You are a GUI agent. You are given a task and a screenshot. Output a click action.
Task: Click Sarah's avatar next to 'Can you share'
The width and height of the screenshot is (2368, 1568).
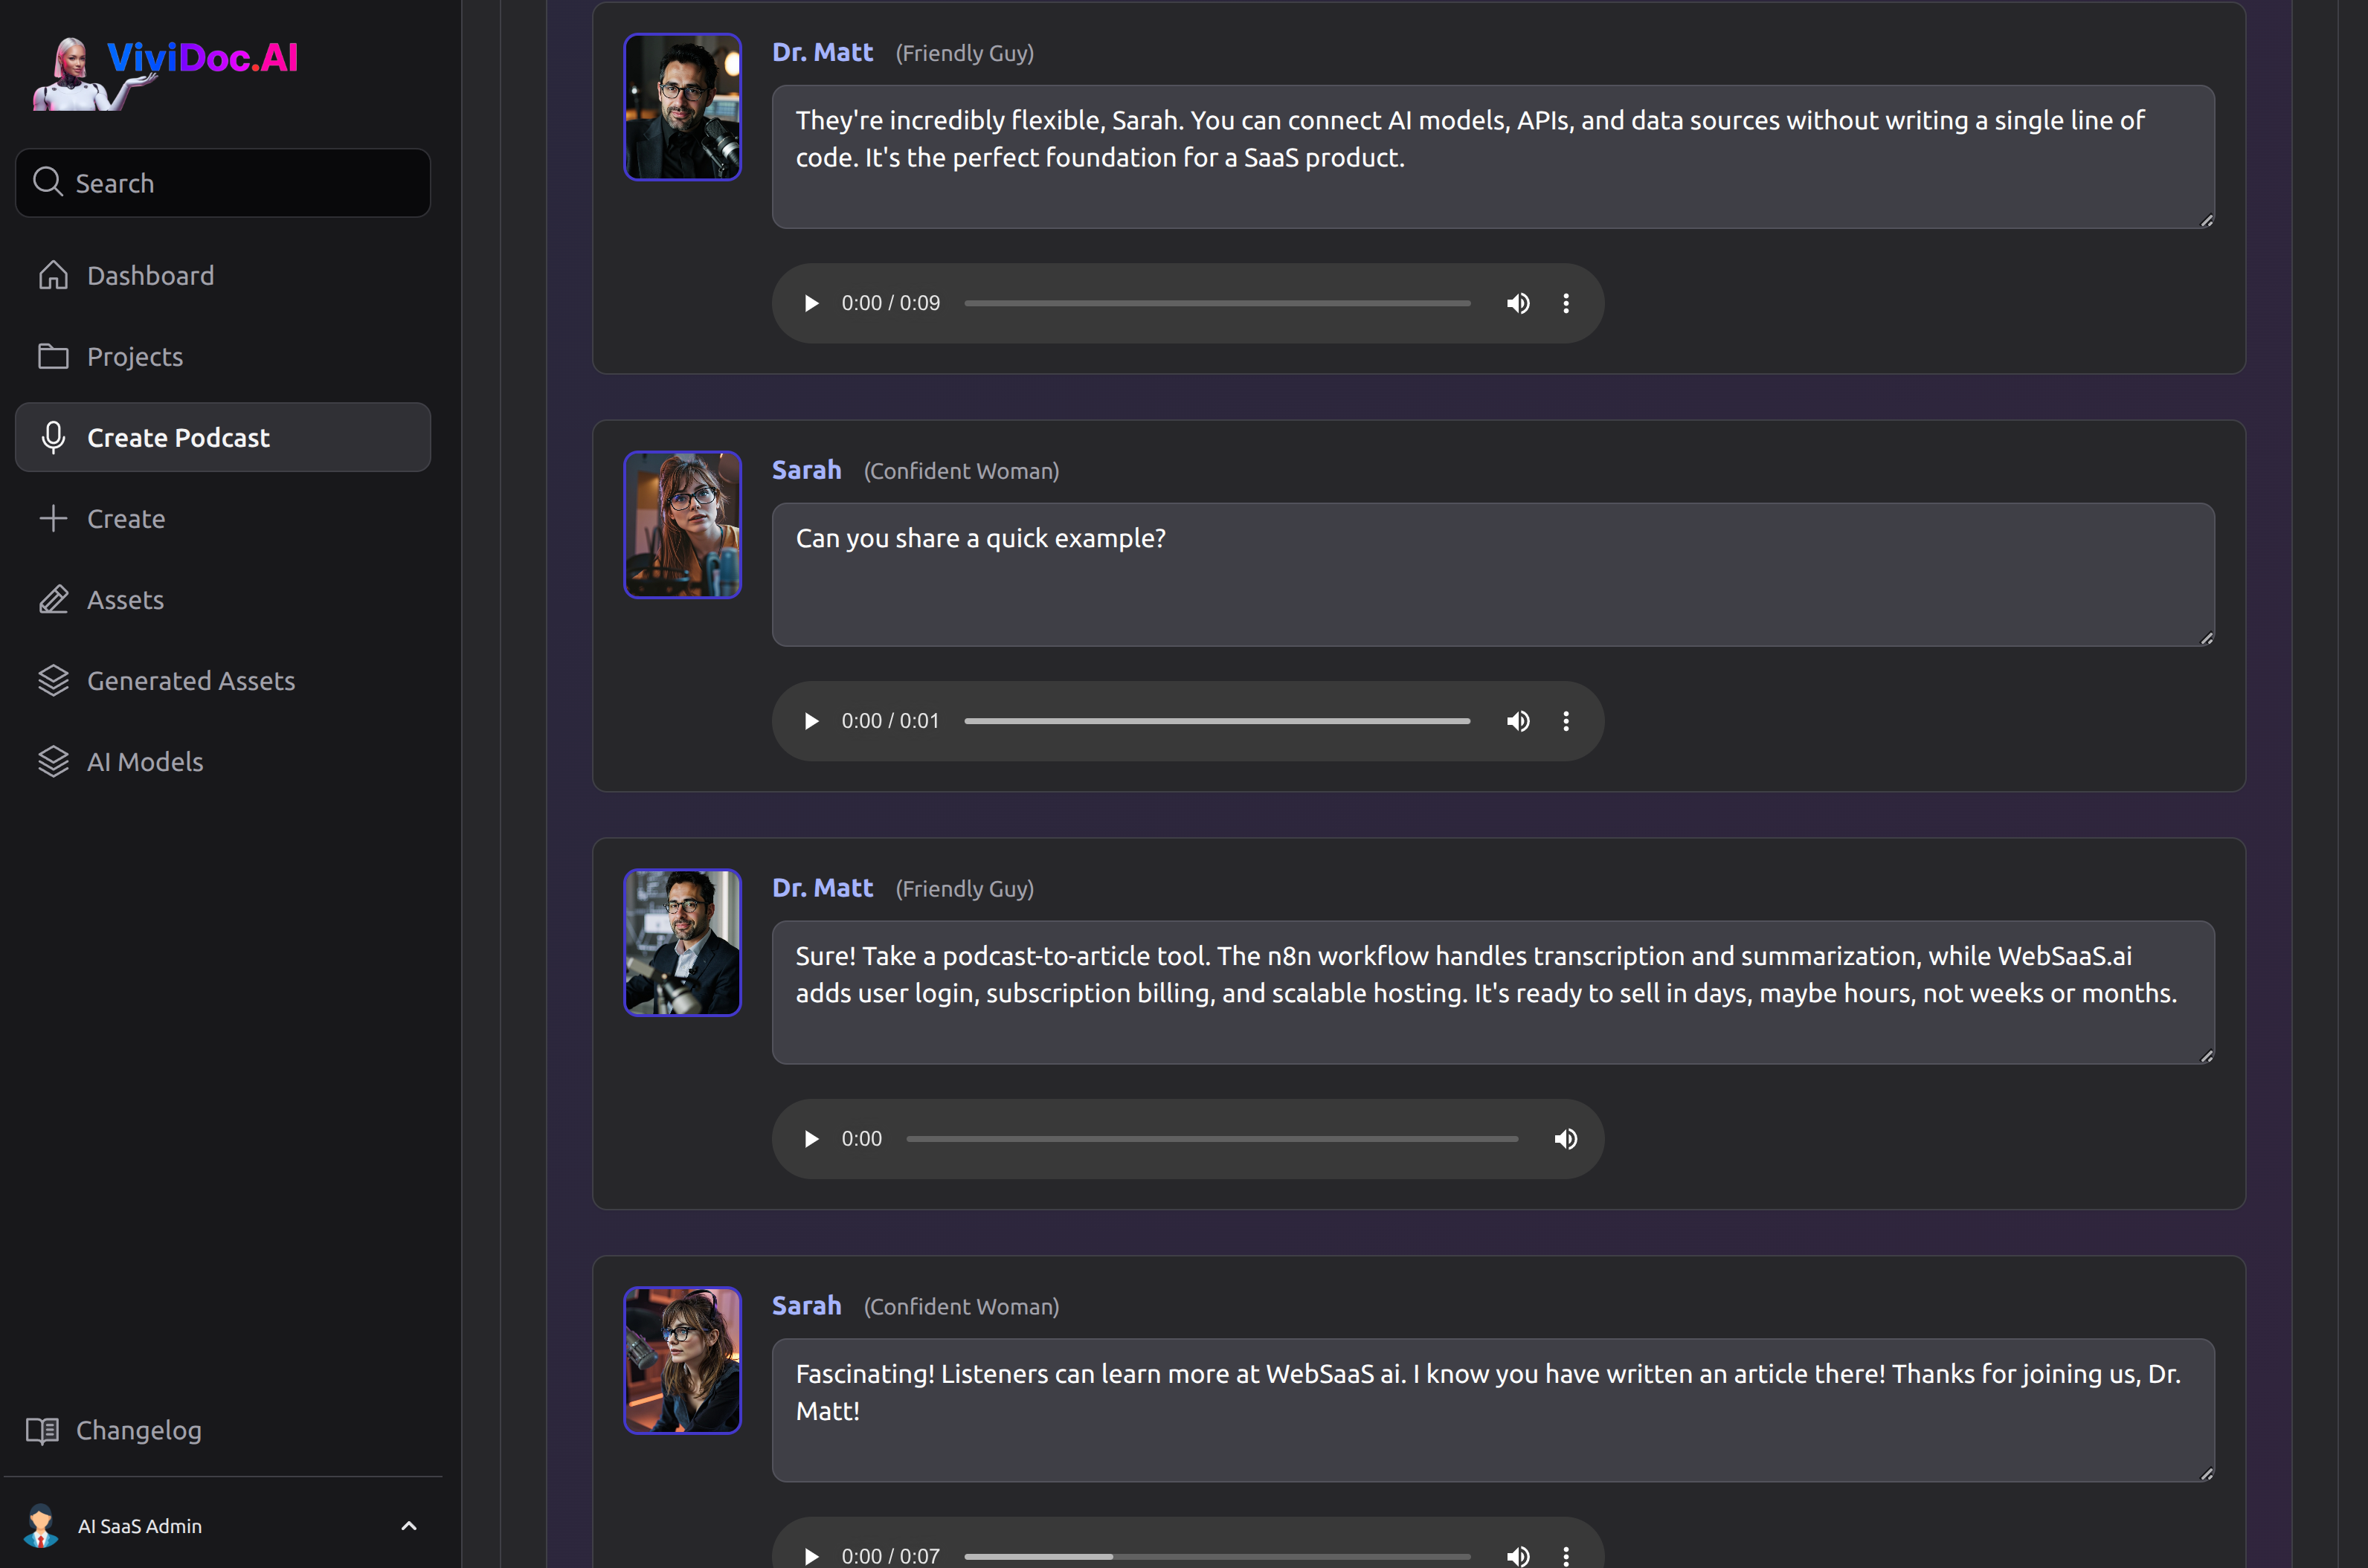(682, 524)
